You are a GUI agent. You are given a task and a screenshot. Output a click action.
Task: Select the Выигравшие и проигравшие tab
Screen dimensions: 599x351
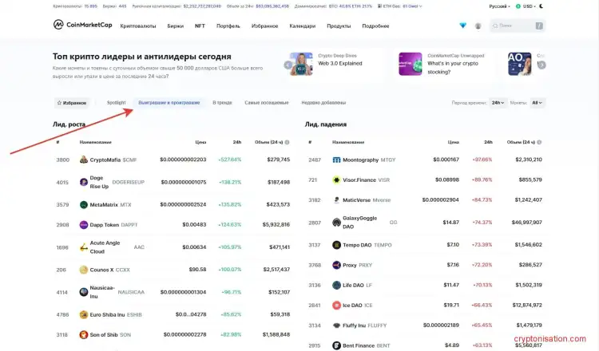[x=169, y=103]
